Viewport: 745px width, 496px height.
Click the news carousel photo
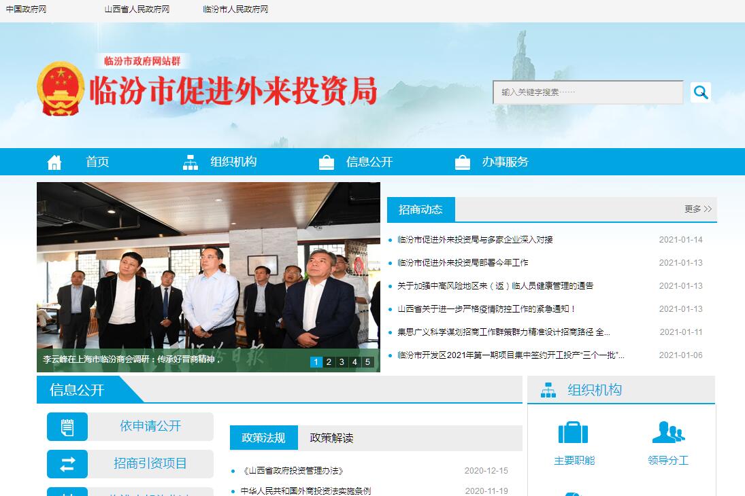[x=208, y=272]
